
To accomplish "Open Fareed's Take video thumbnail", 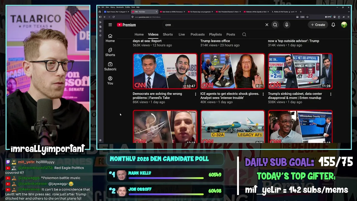I will (165, 71).
